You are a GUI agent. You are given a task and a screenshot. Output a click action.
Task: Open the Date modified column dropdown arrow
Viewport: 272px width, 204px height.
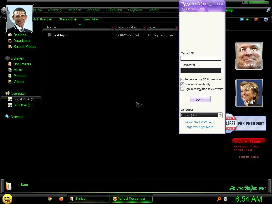coord(144,27)
